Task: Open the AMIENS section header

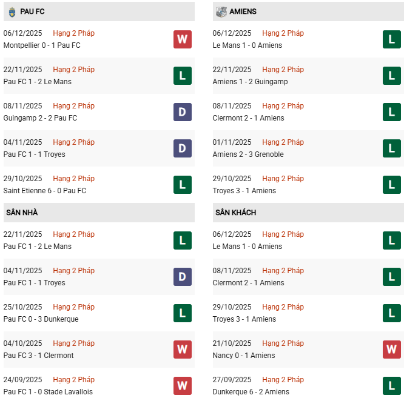Action: click(243, 12)
